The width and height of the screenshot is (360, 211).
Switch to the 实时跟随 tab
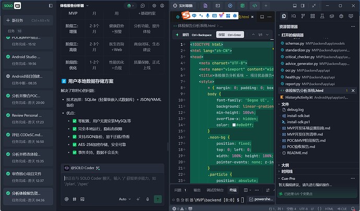[183, 6]
